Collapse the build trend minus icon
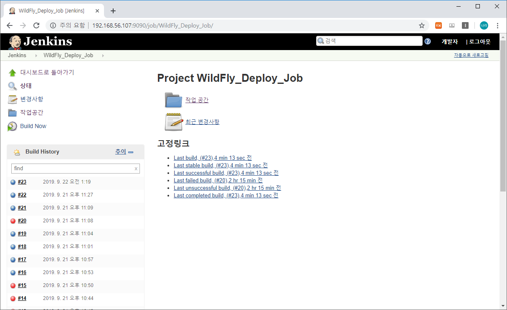This screenshot has height=310, width=507. tap(131, 152)
